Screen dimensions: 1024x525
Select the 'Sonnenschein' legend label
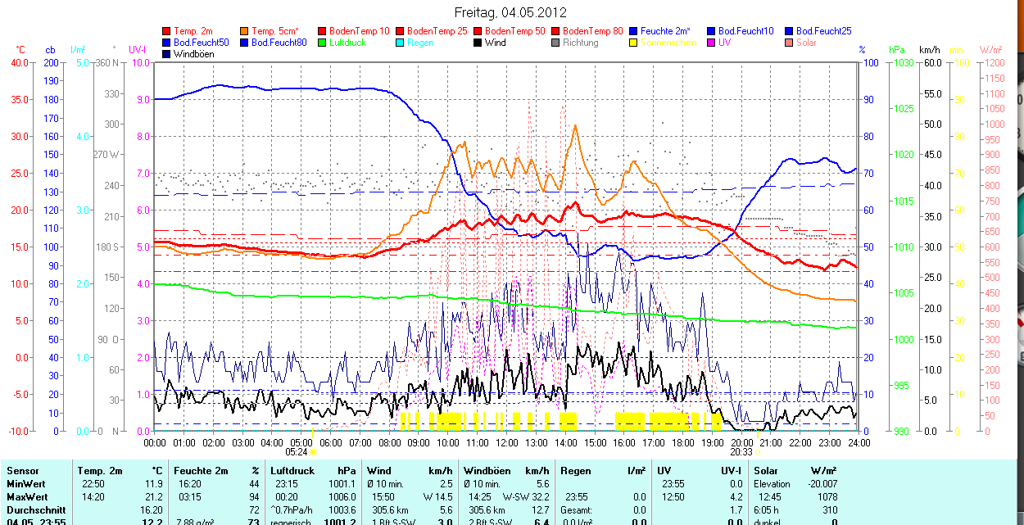click(668, 43)
